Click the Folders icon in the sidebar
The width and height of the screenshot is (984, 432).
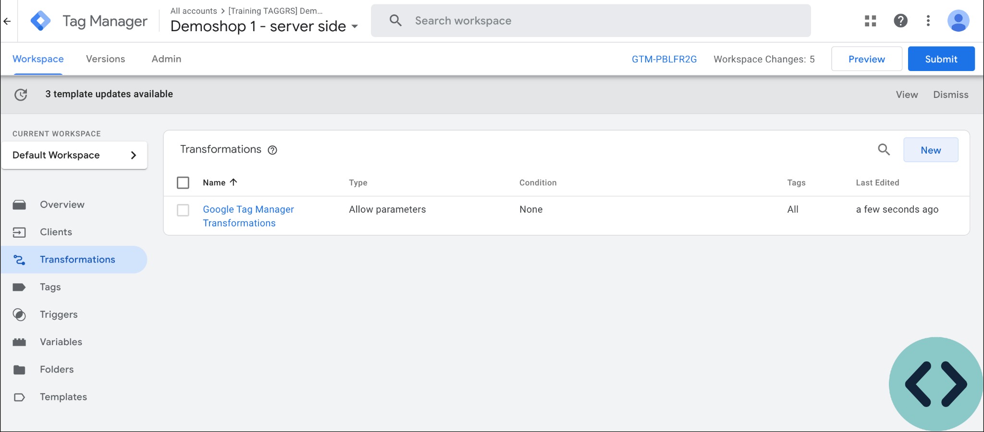pos(19,370)
